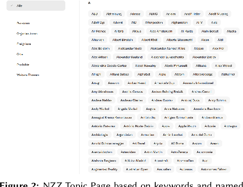
Task: Open the Alibaba topic
Action: point(201,65)
